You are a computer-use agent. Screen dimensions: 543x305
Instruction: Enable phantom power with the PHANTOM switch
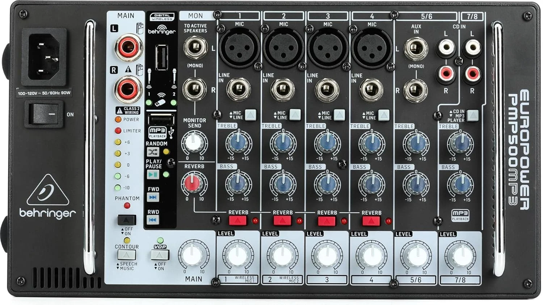(127, 219)
